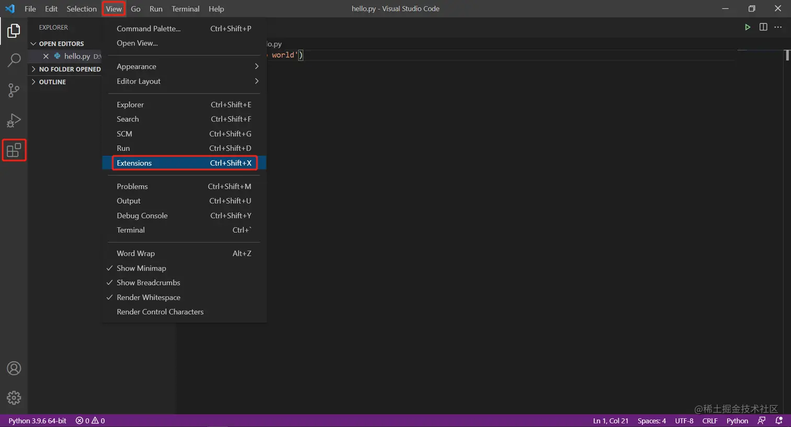The width and height of the screenshot is (791, 427).
Task: Click Ln 1, Col 21 indicator
Action: click(x=611, y=421)
